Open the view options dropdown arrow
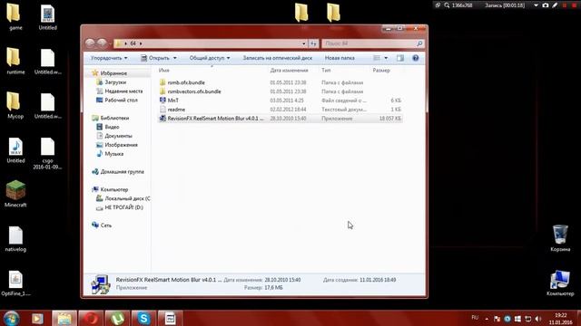The image size is (581, 326). (386, 58)
